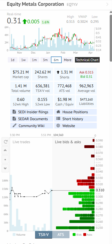Open the right chevron next to EQTY.V

click(107, 4)
